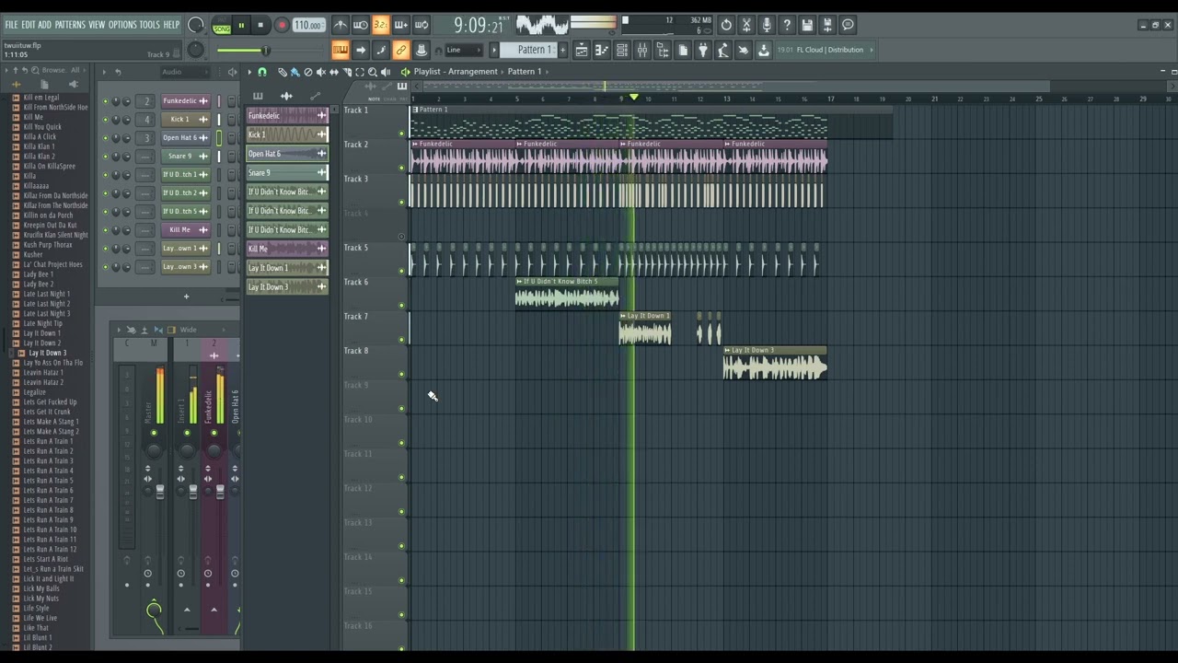Mute the Snare 9 channel light
Viewport: 1178px width, 663px height.
click(105, 157)
